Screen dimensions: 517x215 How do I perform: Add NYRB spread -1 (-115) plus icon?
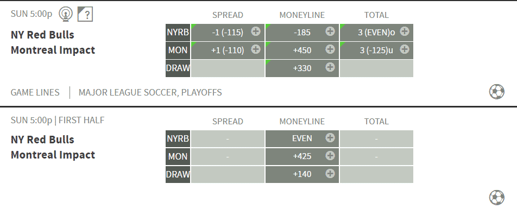256,31
